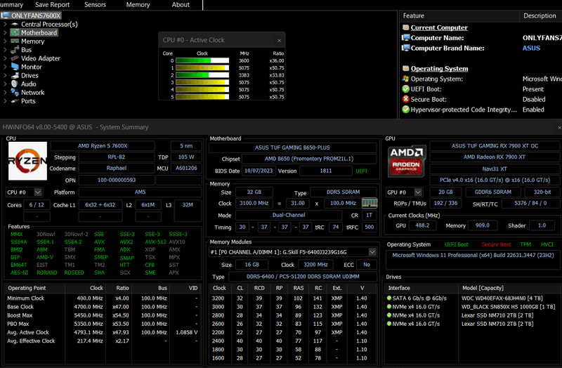Click the Central Processor(s) chip icon

click(x=15, y=24)
